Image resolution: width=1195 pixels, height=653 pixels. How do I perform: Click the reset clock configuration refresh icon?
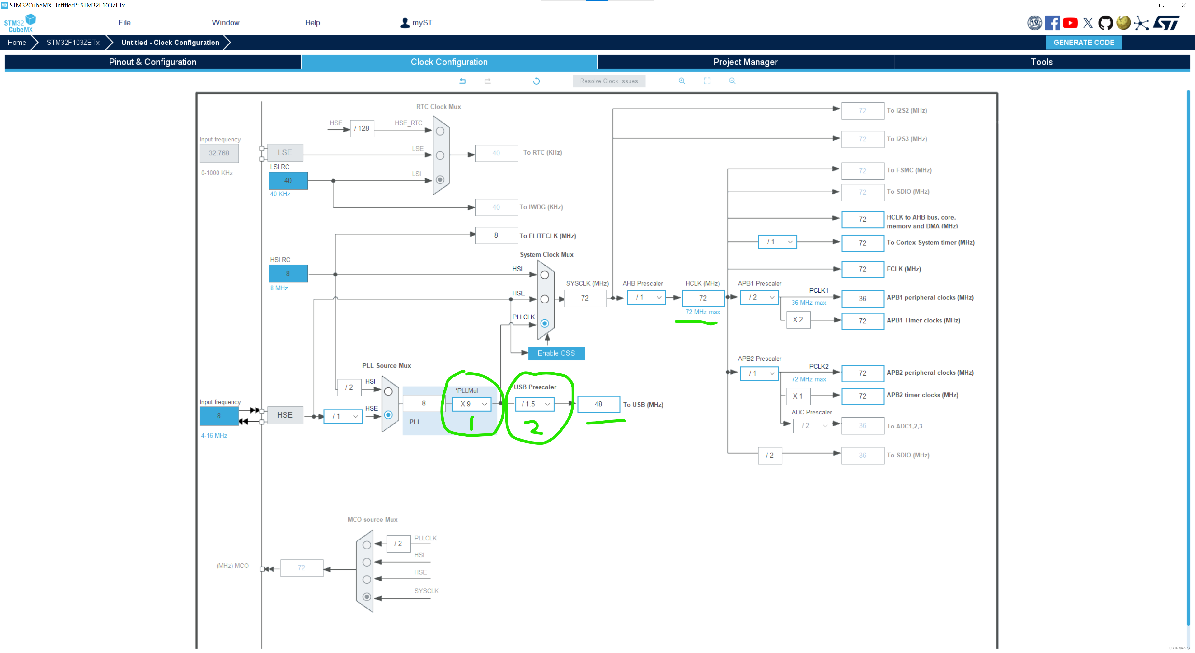pos(536,81)
